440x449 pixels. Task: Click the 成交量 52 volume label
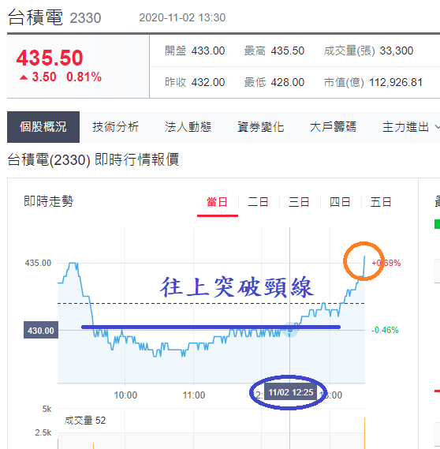[x=84, y=421]
